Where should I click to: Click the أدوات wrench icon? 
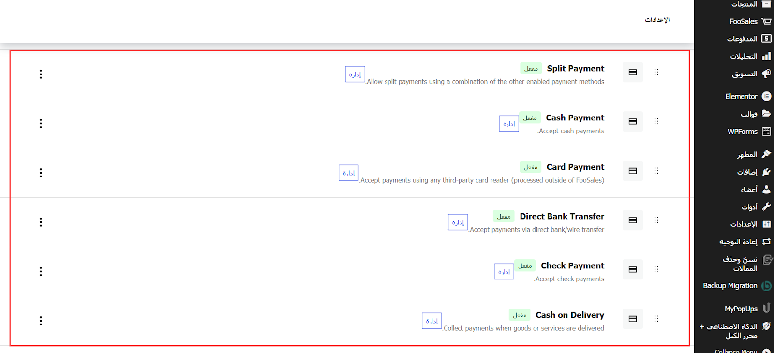click(x=766, y=206)
